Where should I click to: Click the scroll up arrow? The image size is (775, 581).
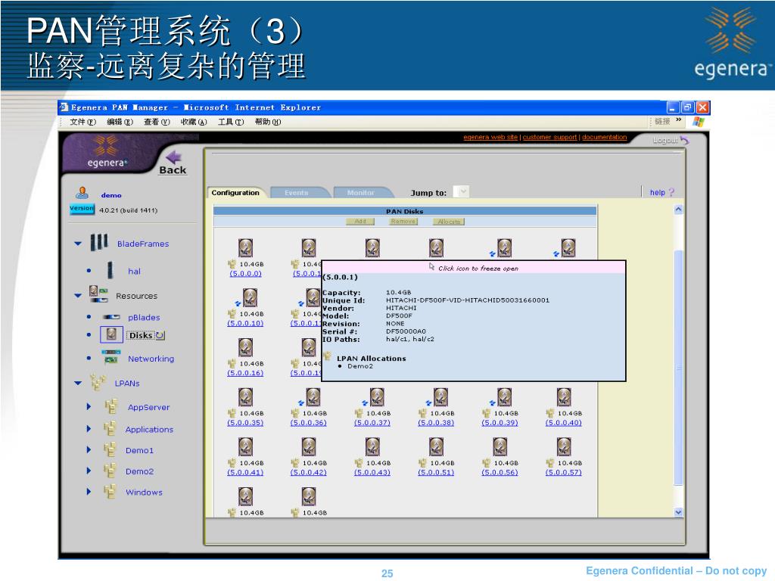pyautogui.click(x=678, y=210)
